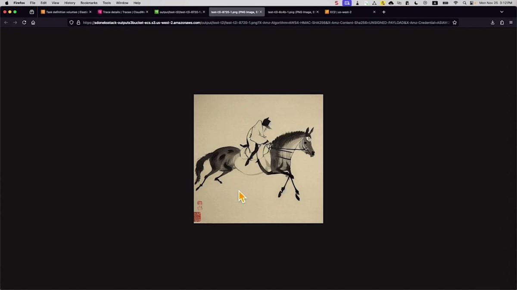The image size is (517, 290).
Task: Go to the Firefox home page
Action: point(33,22)
